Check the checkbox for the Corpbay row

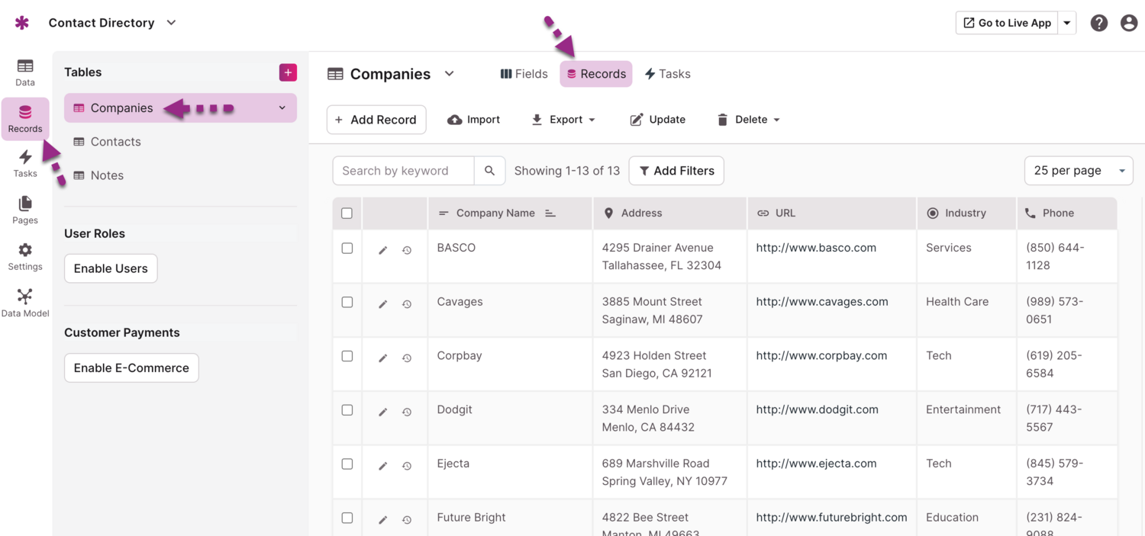click(x=347, y=356)
